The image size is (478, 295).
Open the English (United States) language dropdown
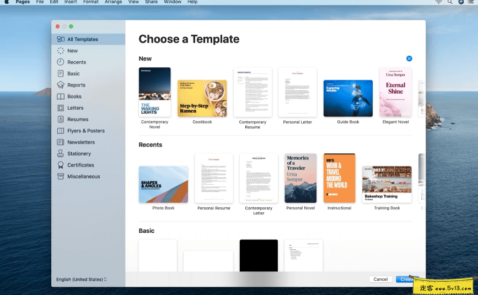(x=82, y=280)
